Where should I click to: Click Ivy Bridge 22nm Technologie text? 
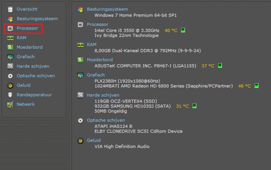tap(127, 36)
